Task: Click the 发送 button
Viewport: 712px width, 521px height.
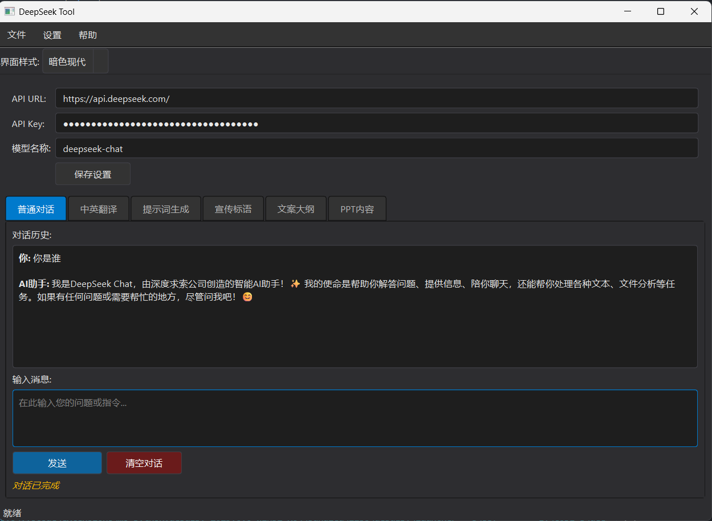Action: 57,463
